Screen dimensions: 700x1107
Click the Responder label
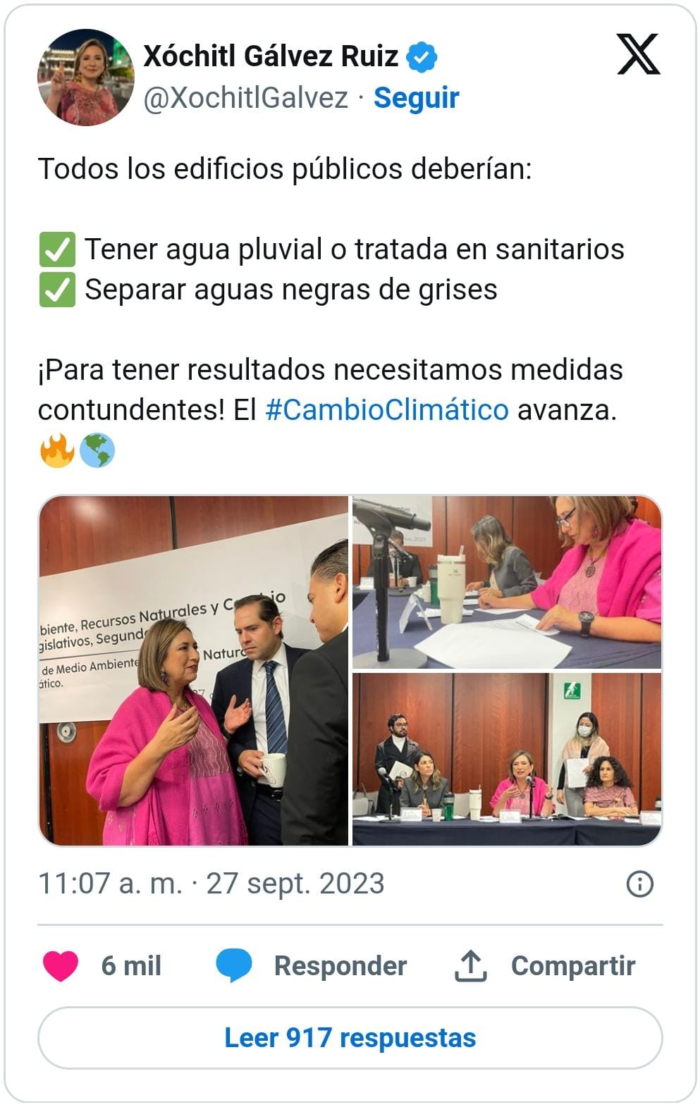(340, 966)
